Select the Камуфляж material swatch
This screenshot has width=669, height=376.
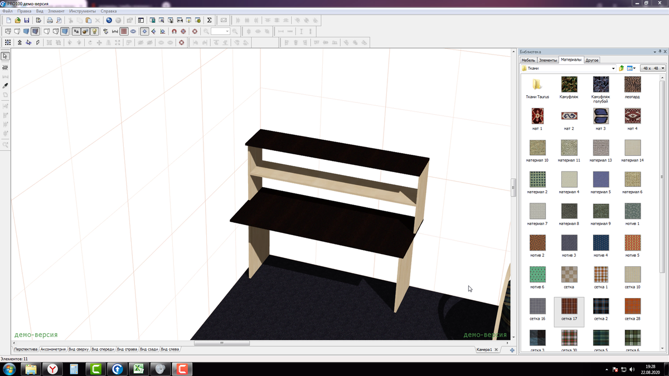[x=569, y=84]
